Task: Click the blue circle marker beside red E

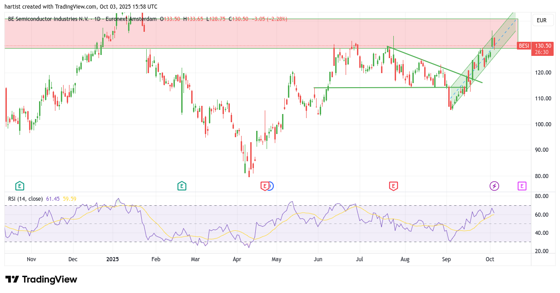Action: (270, 185)
